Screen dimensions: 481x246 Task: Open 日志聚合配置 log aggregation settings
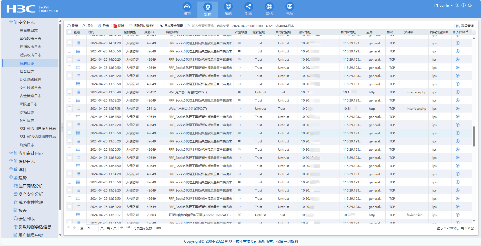171,26
